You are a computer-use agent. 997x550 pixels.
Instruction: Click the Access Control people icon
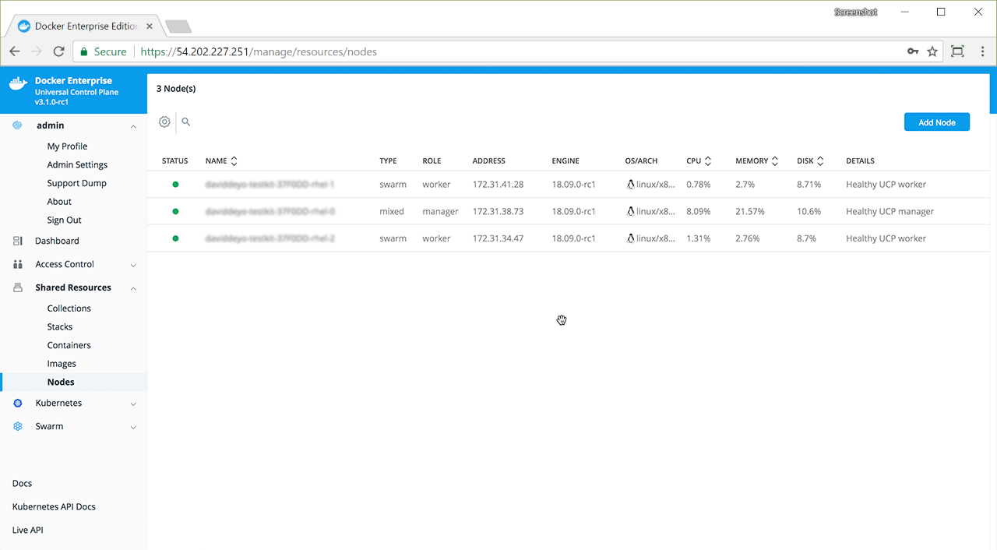click(18, 264)
